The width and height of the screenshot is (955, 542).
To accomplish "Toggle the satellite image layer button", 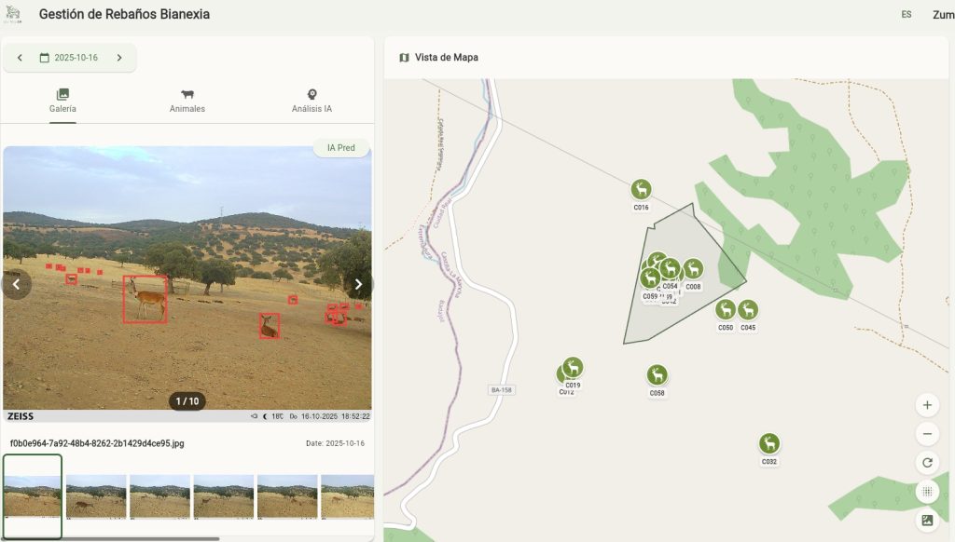I will coord(927,520).
